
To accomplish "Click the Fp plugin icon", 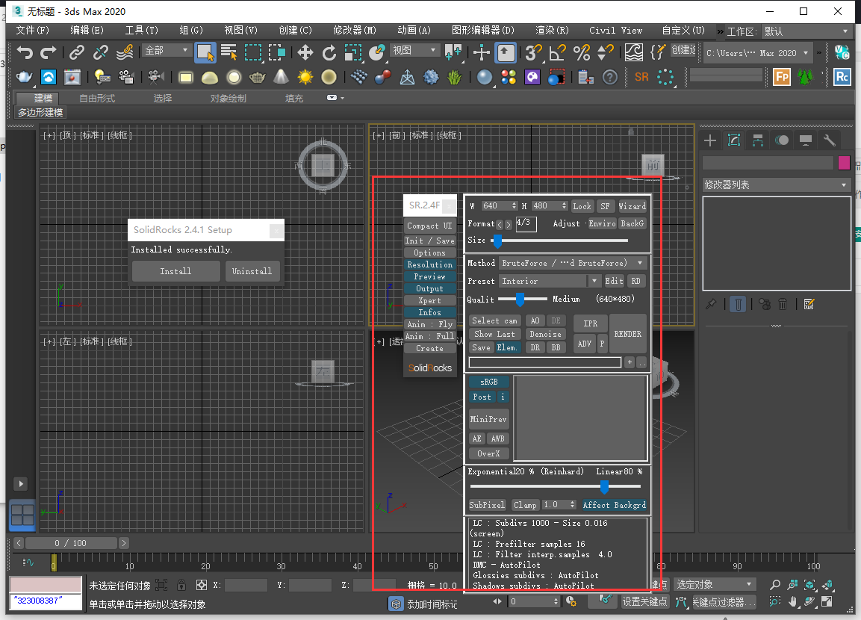I will (x=781, y=77).
